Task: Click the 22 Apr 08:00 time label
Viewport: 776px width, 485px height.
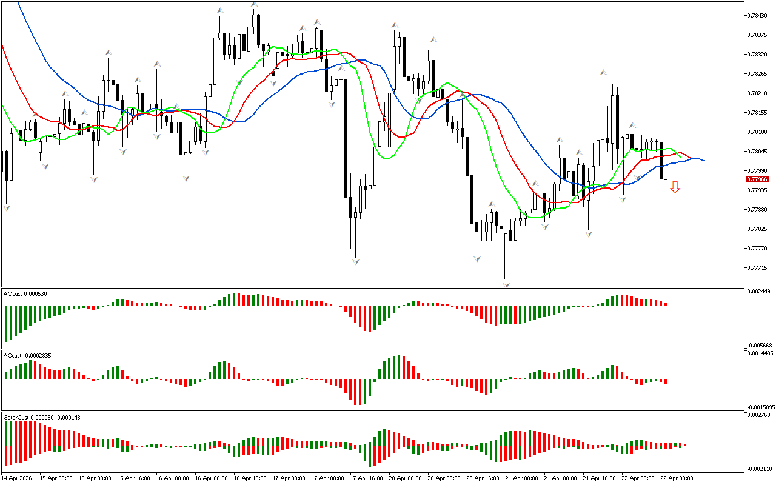Action: click(677, 478)
